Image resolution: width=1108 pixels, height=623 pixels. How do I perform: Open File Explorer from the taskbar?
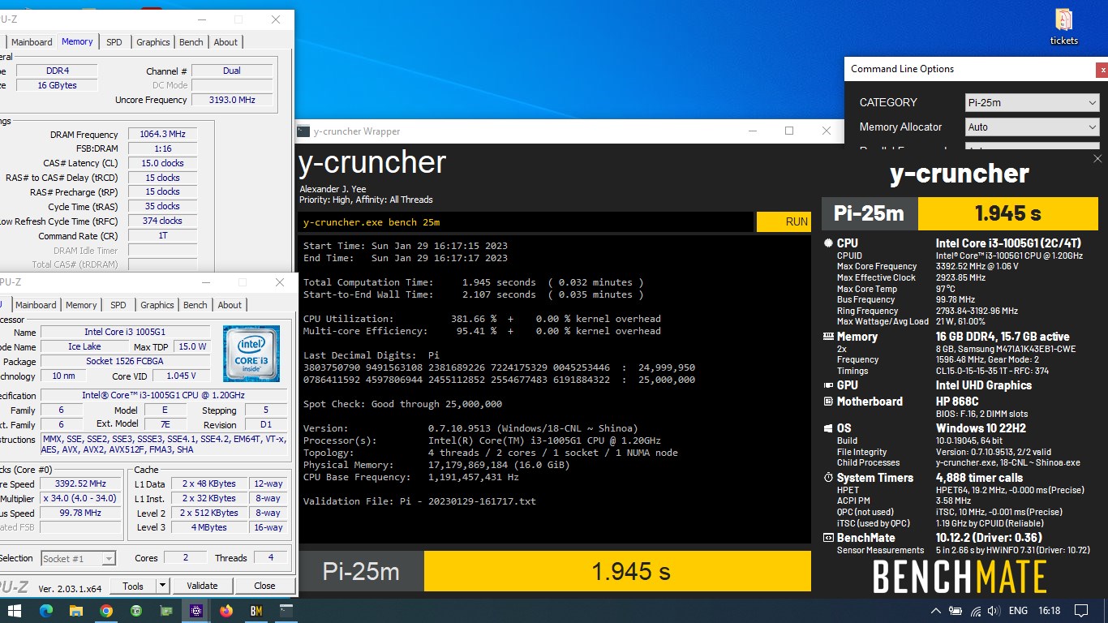75,611
